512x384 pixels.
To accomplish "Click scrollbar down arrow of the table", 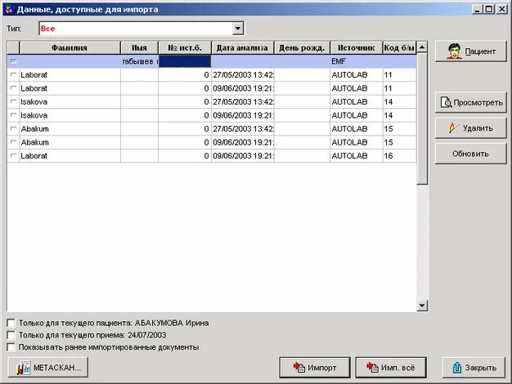I will click(422, 306).
